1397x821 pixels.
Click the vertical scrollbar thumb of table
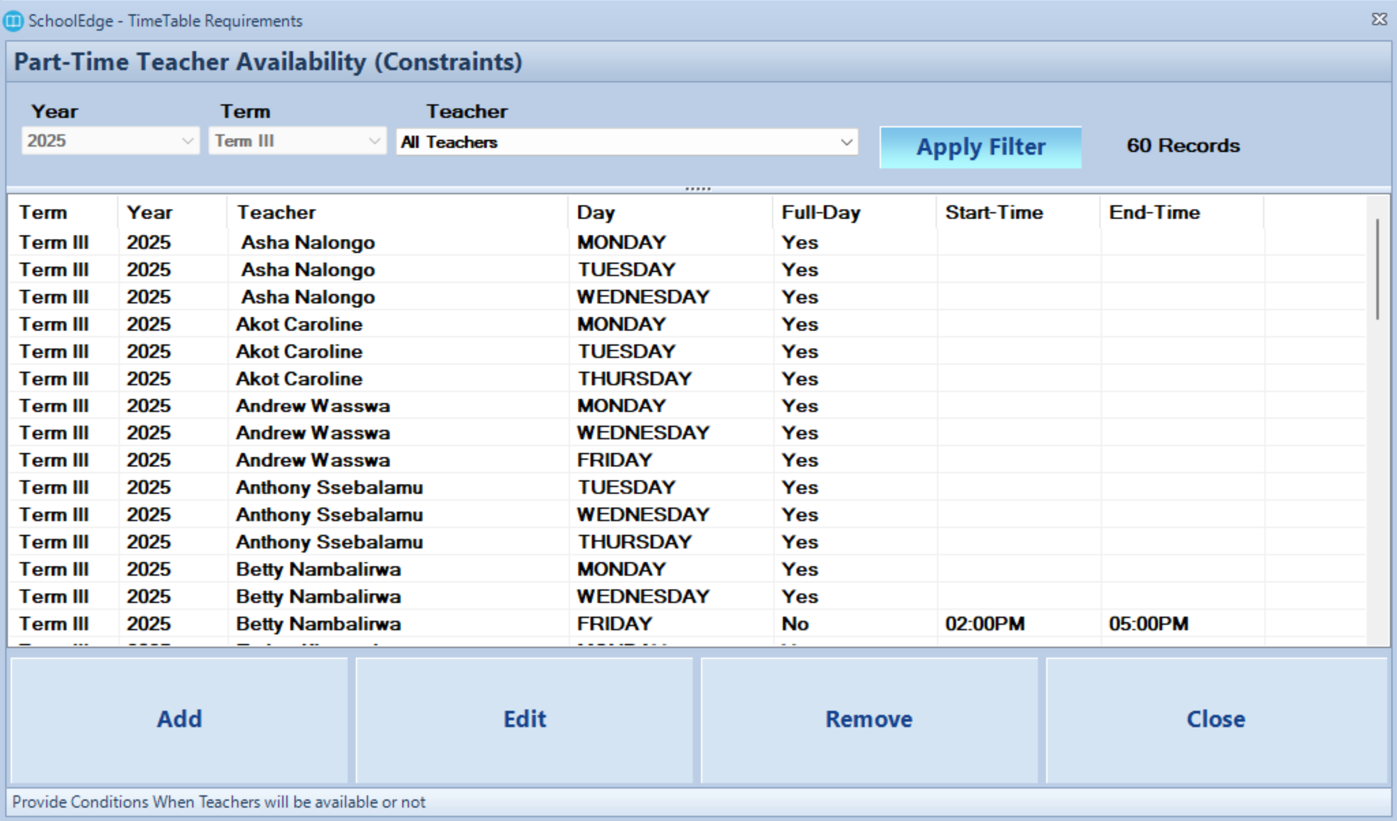click(x=1377, y=269)
